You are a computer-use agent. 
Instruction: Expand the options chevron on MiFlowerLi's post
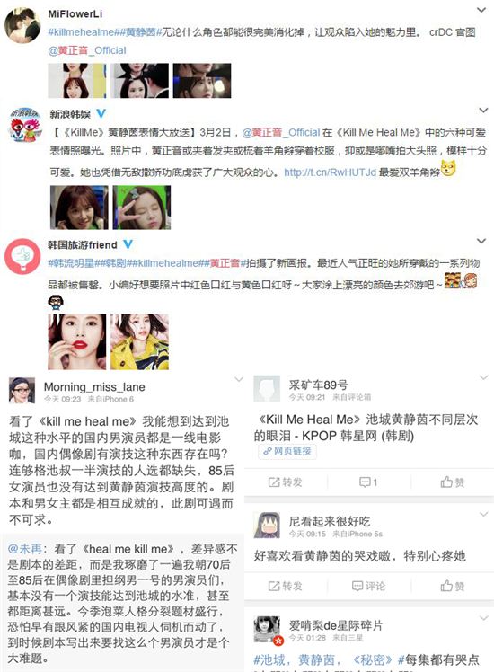481,10
